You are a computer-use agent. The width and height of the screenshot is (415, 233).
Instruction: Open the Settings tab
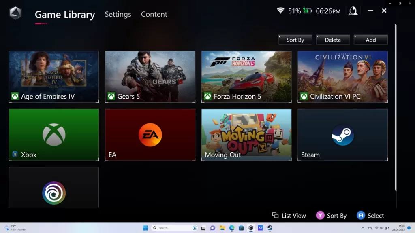coord(118,14)
